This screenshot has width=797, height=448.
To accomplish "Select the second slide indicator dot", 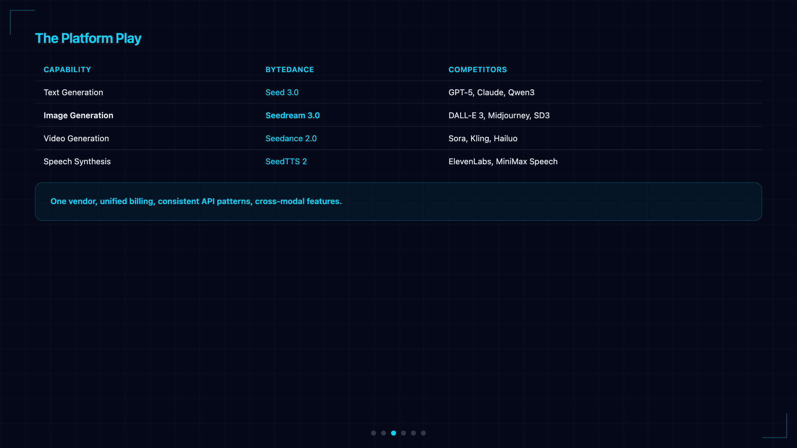I will pyautogui.click(x=384, y=433).
